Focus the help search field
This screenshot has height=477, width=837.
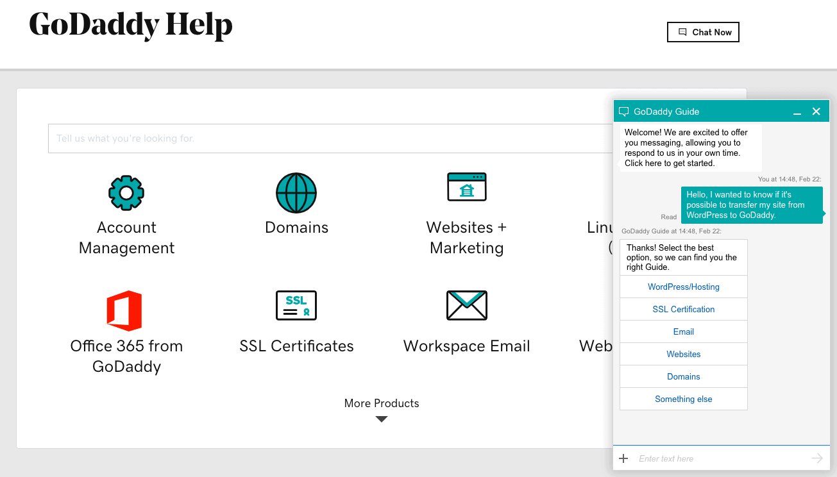coord(330,138)
